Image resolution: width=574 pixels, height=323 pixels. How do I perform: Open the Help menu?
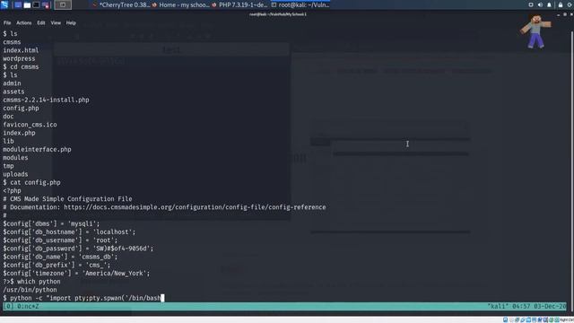pos(71,22)
